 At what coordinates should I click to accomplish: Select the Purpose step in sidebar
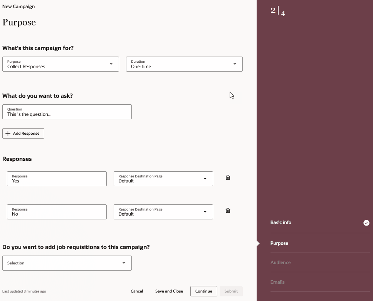click(279, 243)
